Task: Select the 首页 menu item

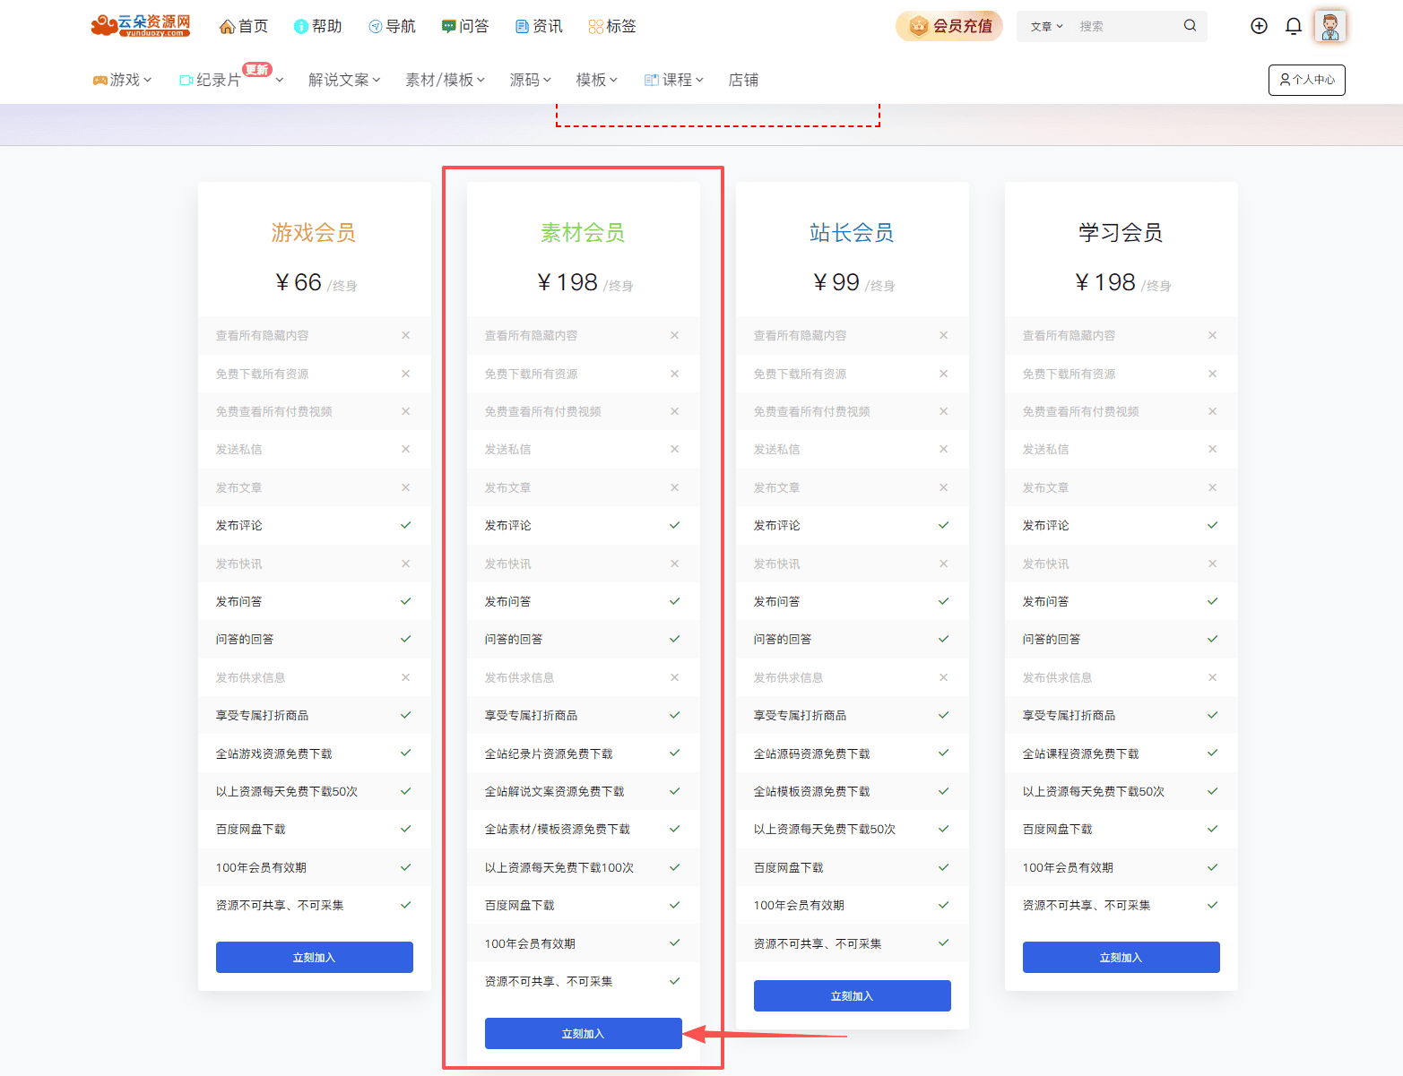Action: pyautogui.click(x=244, y=25)
